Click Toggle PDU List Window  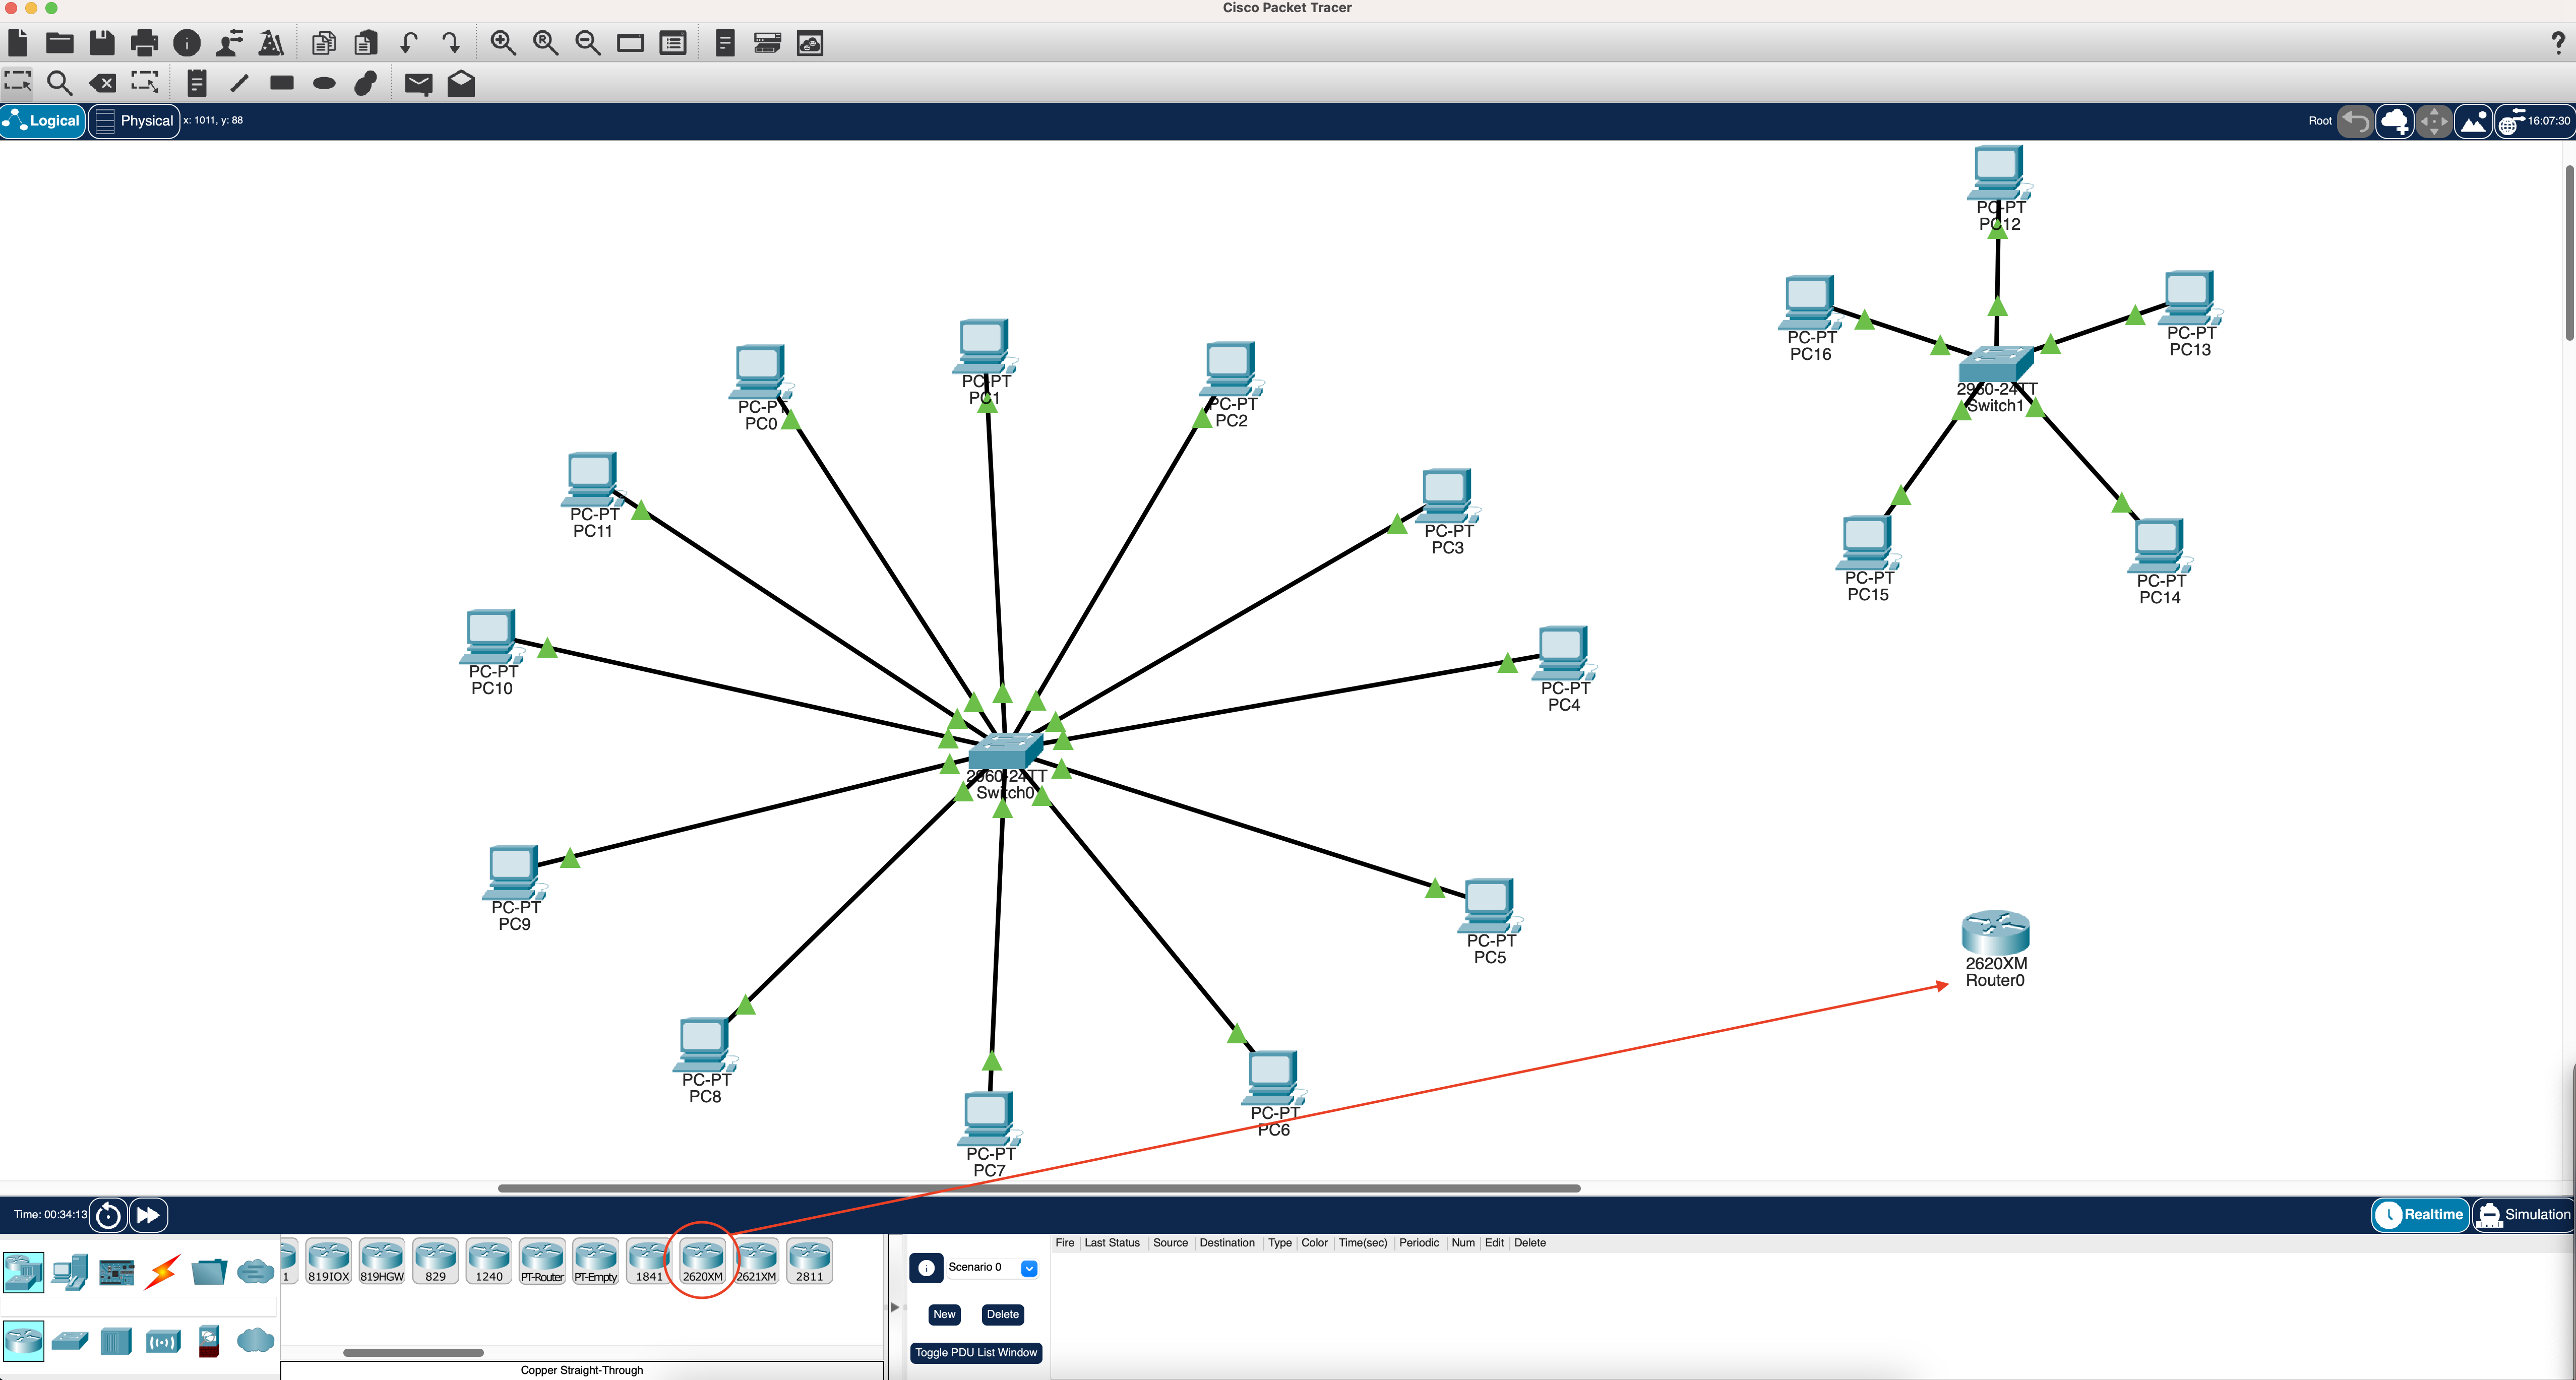click(x=976, y=1352)
